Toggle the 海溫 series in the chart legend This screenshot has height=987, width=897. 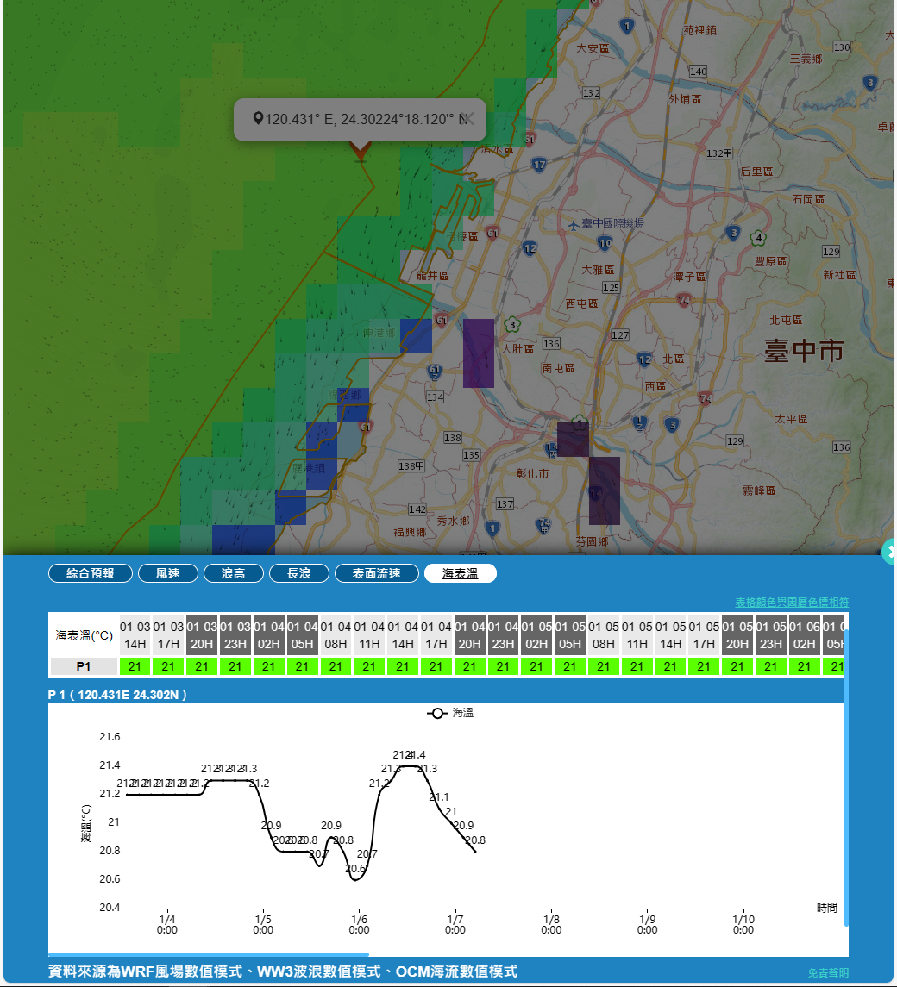[450, 713]
